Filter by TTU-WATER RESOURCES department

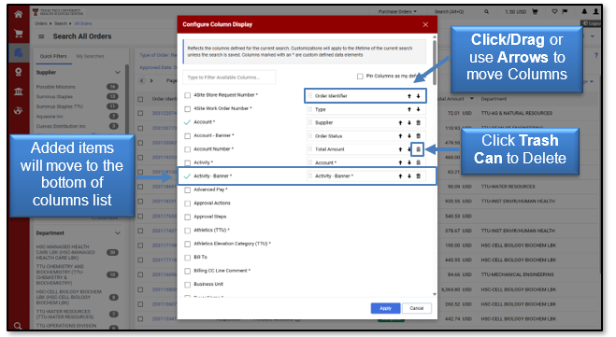(64, 314)
